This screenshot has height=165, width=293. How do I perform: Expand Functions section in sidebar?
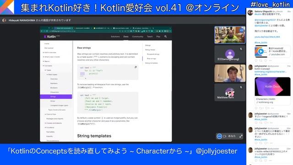(x=45, y=127)
